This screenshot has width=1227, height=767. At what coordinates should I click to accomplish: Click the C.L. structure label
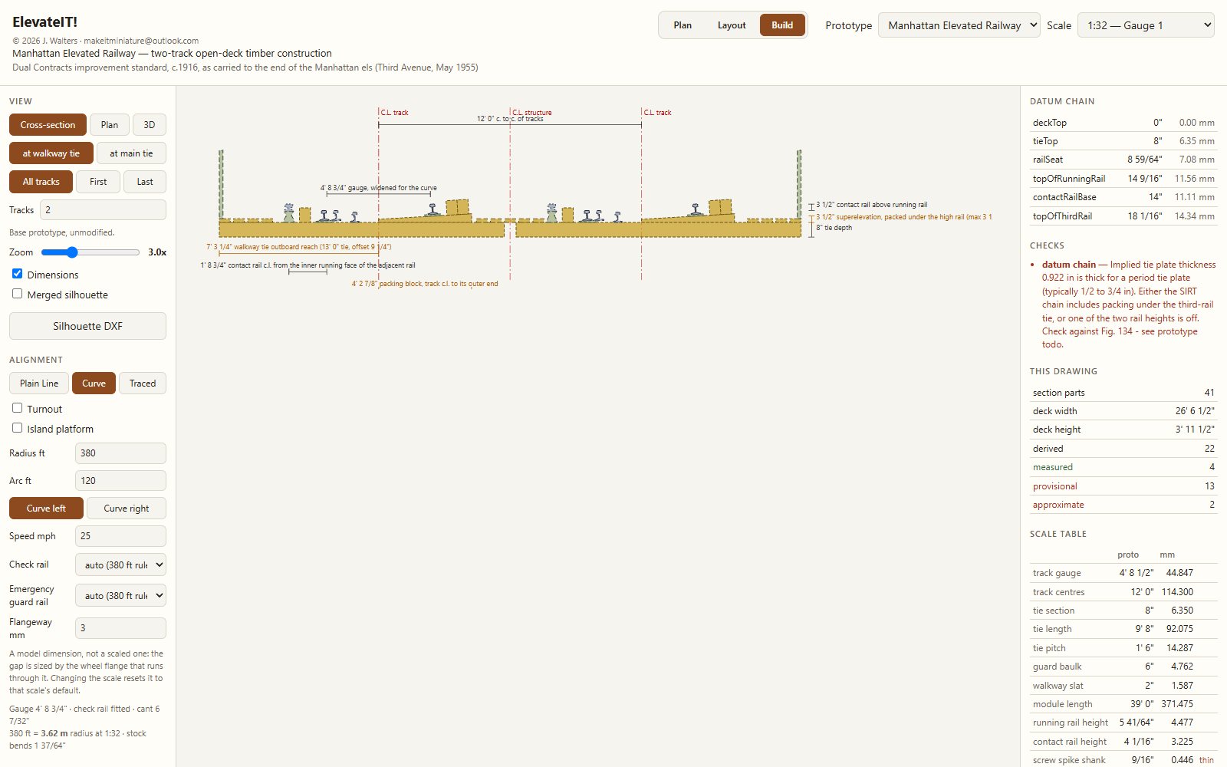coord(532,112)
